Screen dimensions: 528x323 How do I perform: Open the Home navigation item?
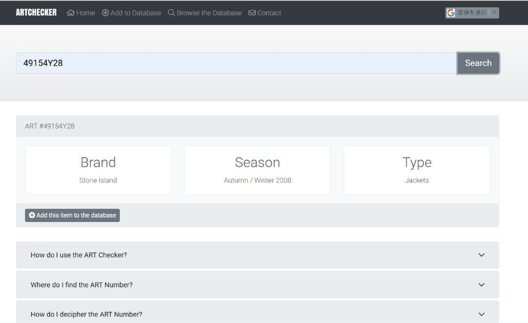(x=86, y=13)
